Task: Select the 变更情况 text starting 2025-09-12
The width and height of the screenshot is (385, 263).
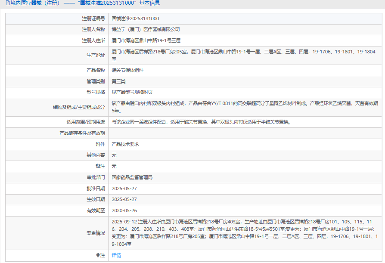Action: [245, 233]
